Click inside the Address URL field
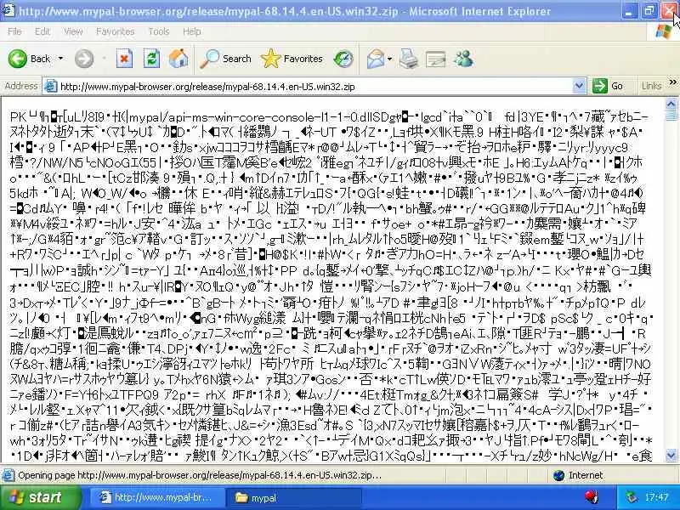This screenshot has width=680, height=510. pos(314,87)
